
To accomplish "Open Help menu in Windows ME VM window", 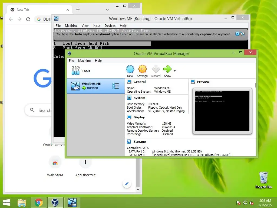I will click(x=123, y=26).
